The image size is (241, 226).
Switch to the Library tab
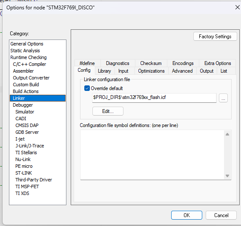(104, 71)
